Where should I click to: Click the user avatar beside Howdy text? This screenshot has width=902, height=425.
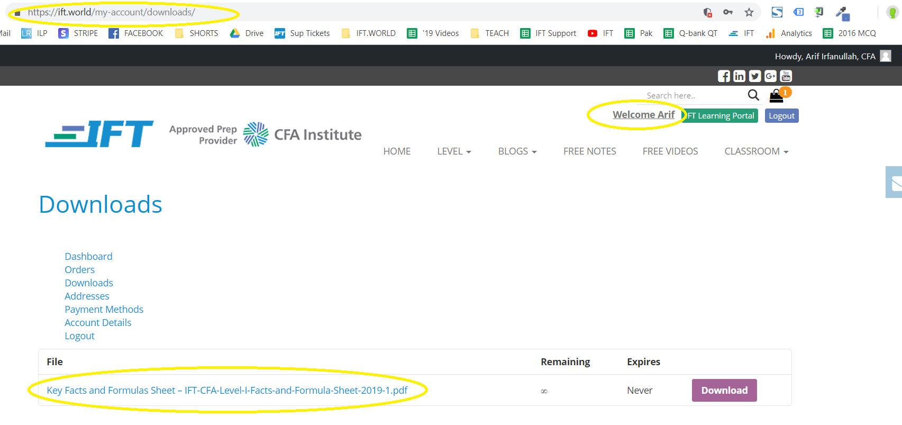[886, 56]
